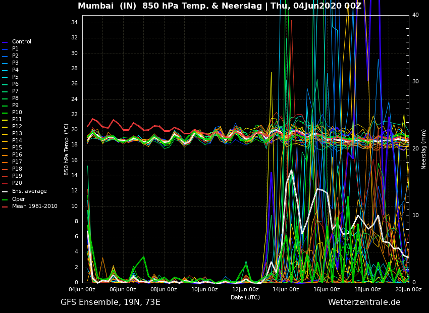Click the Control legend entry
The width and height of the screenshot is (429, 313).
tap(21, 42)
